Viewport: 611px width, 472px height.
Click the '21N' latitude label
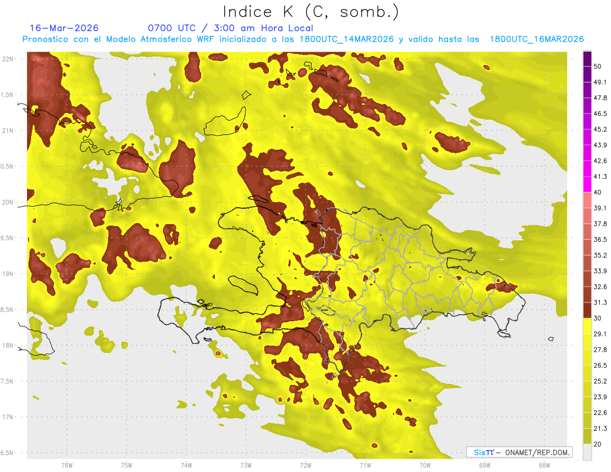pyautogui.click(x=8, y=131)
